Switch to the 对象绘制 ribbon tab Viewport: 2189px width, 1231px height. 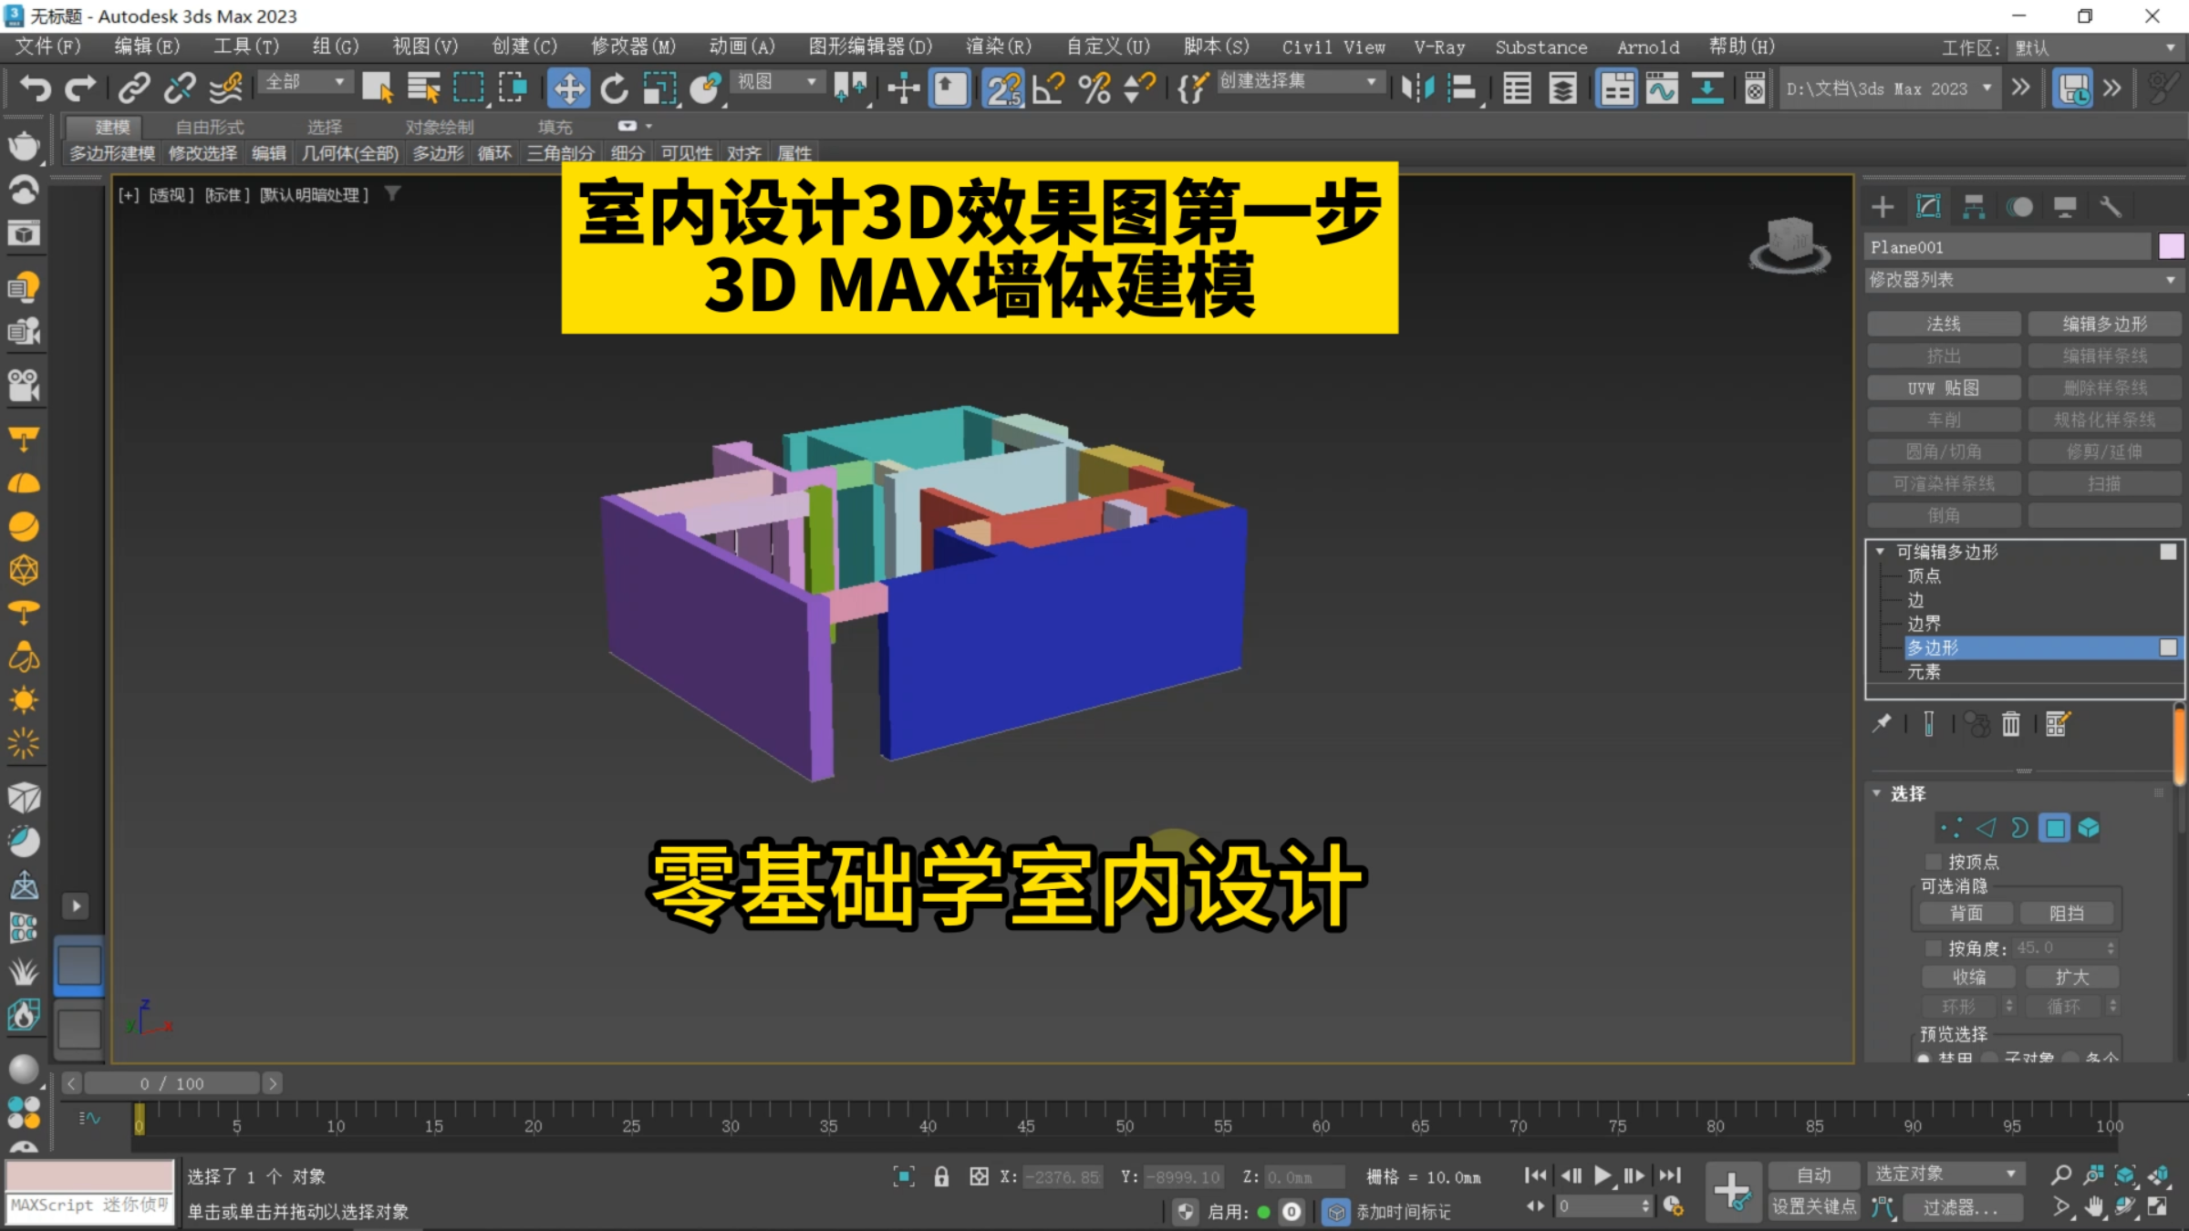click(440, 127)
